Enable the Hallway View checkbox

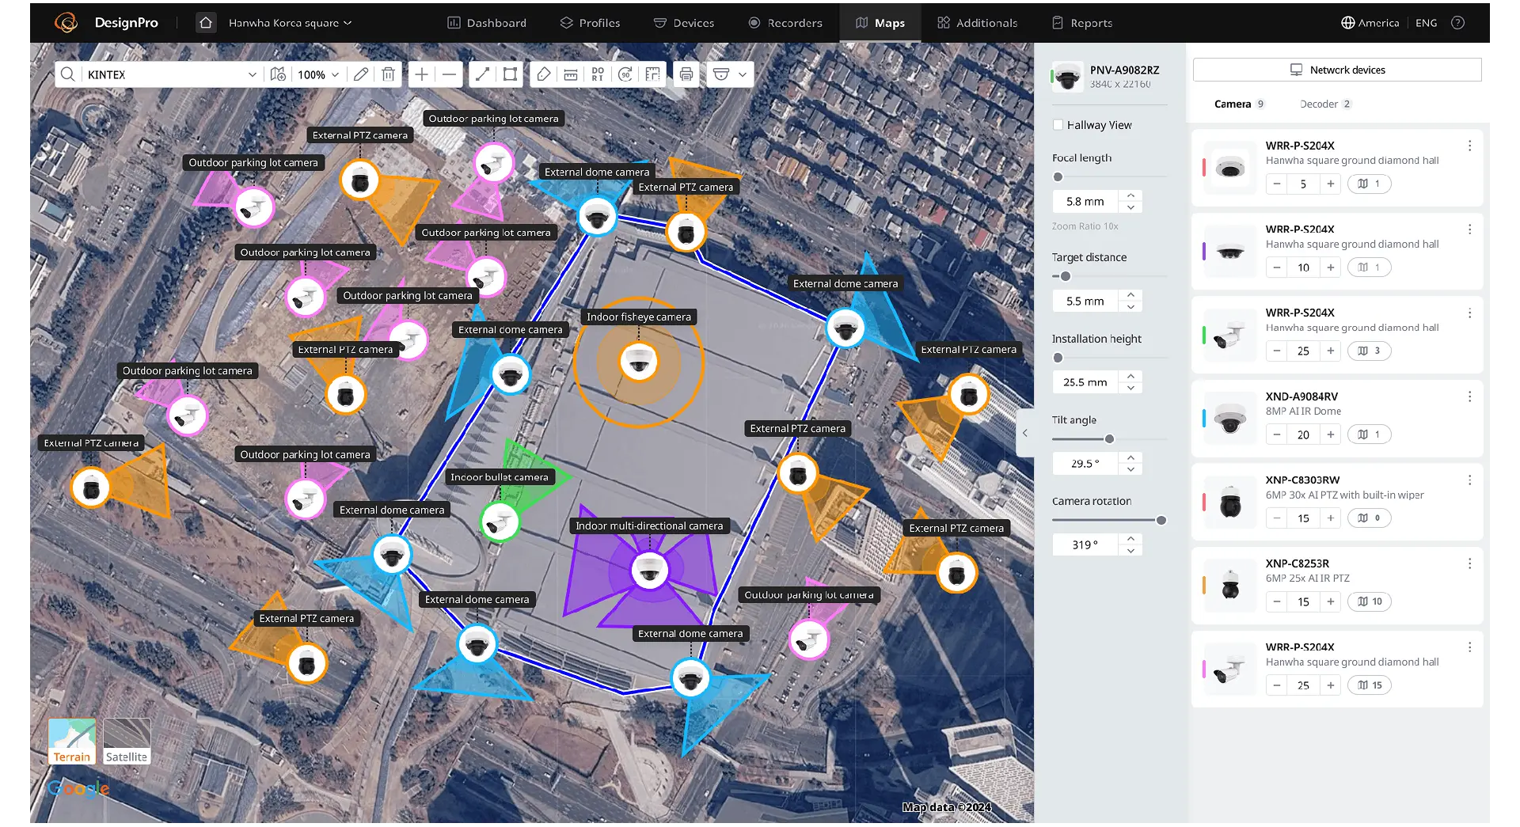[1058, 125]
